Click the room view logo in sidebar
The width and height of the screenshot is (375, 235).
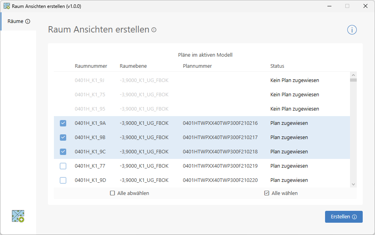[x=18, y=216]
